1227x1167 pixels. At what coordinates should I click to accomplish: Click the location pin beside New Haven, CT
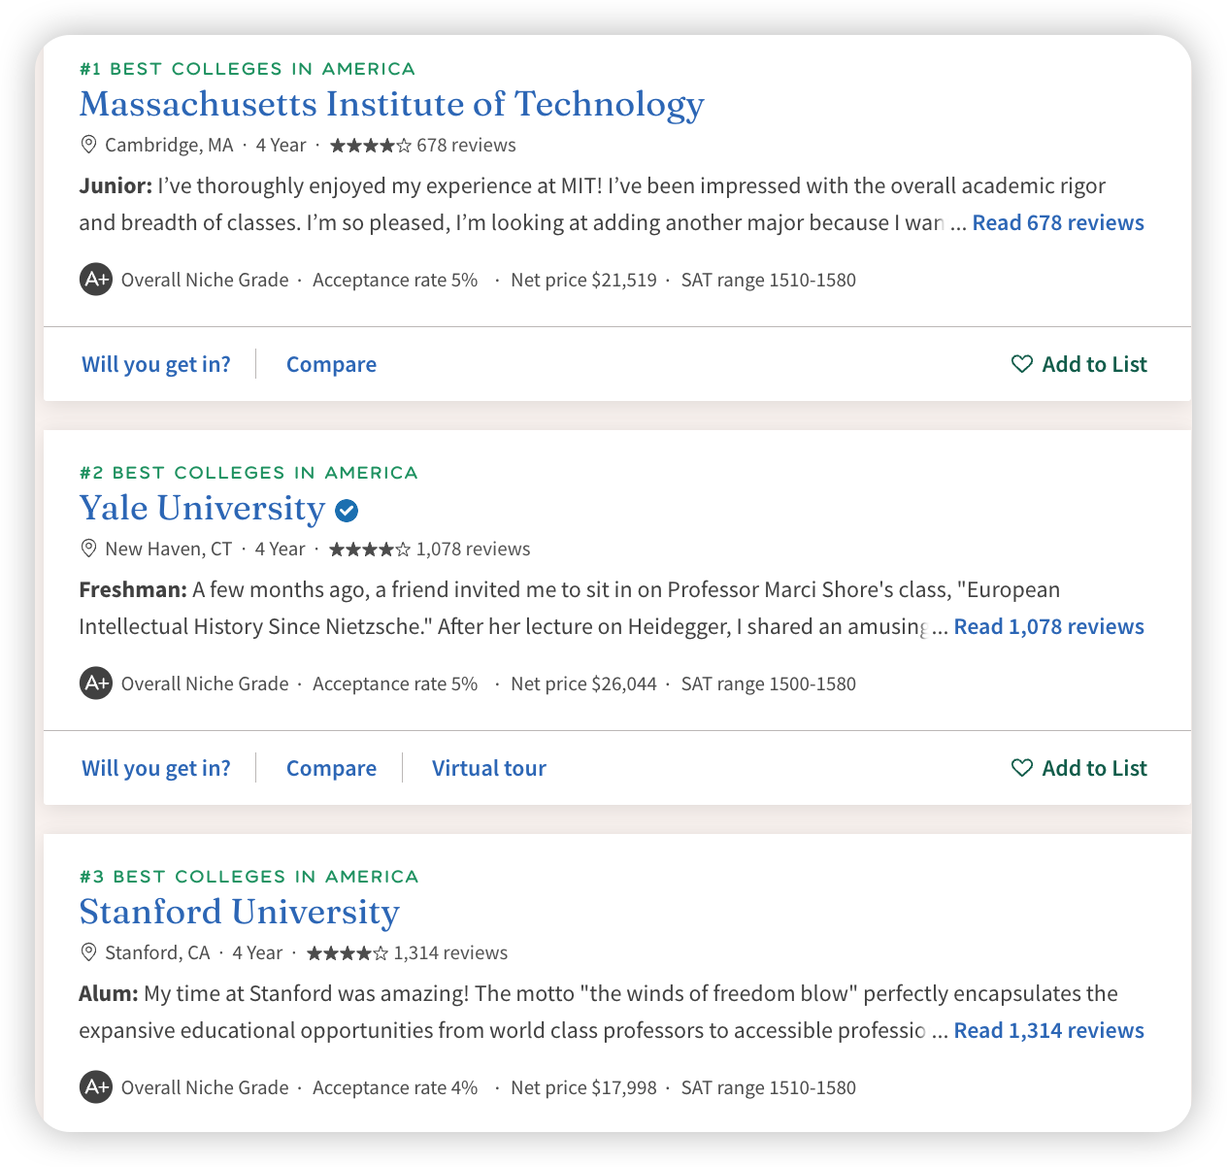[x=88, y=549]
